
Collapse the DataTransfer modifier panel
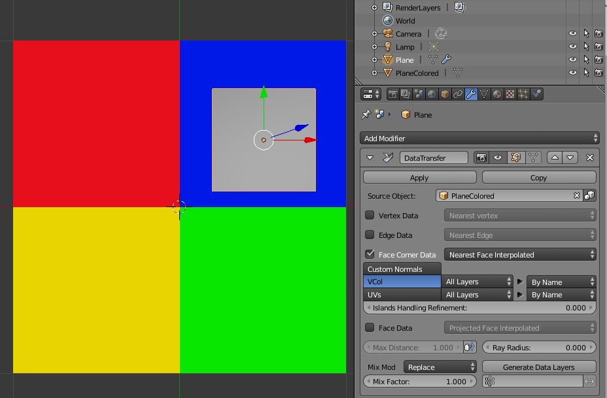coord(370,158)
